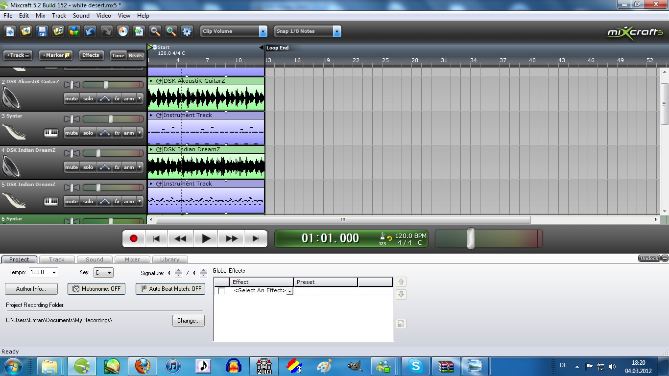Mute track 3 Syntar

[x=72, y=133]
